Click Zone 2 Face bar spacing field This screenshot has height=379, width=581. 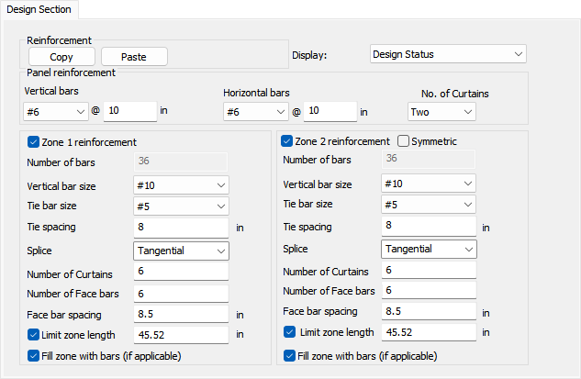[x=429, y=312]
